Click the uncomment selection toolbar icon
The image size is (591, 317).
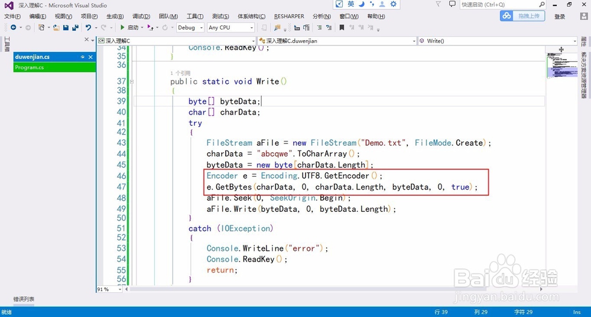pyautogui.click(x=329, y=28)
